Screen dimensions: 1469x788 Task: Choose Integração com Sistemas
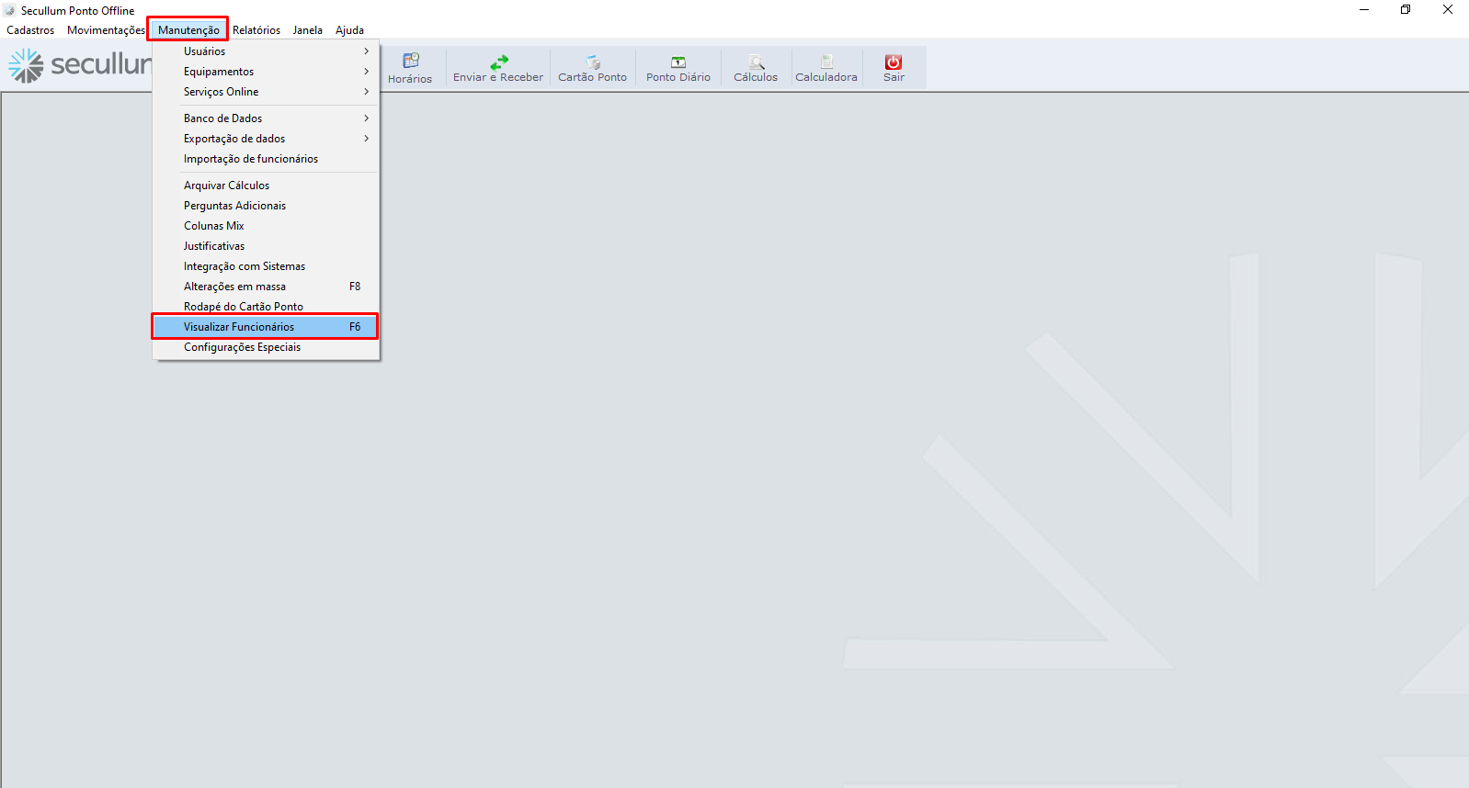pyautogui.click(x=266, y=266)
